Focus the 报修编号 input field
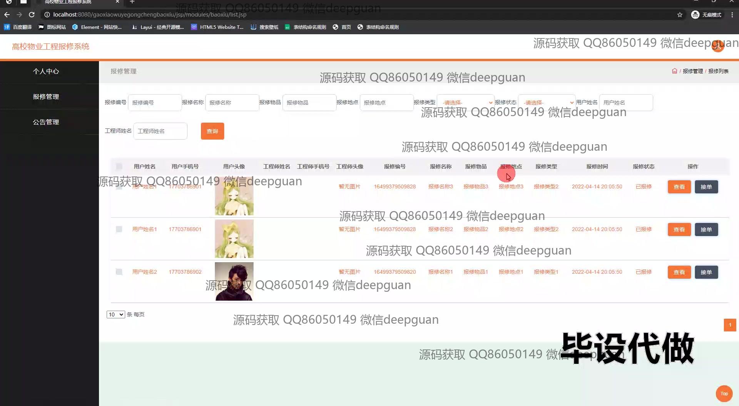Image resolution: width=739 pixels, height=406 pixels. pos(155,103)
